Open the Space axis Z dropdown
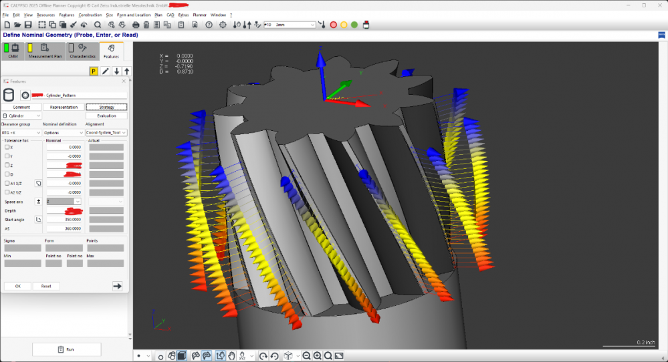This screenshot has height=362, width=668. click(x=64, y=202)
